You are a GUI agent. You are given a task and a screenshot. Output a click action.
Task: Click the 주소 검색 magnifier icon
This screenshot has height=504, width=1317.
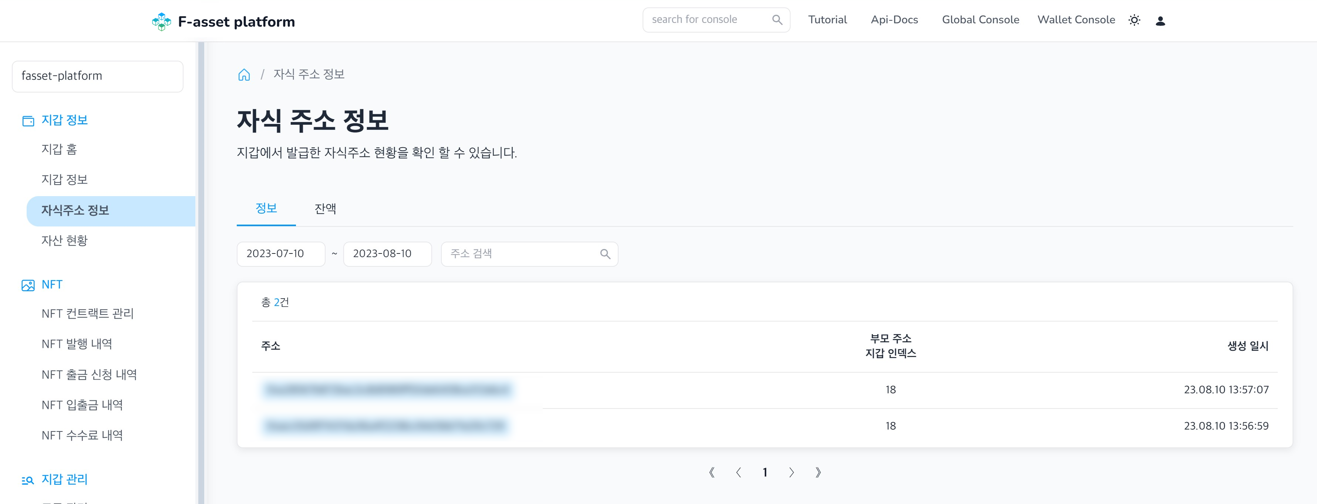[605, 254]
